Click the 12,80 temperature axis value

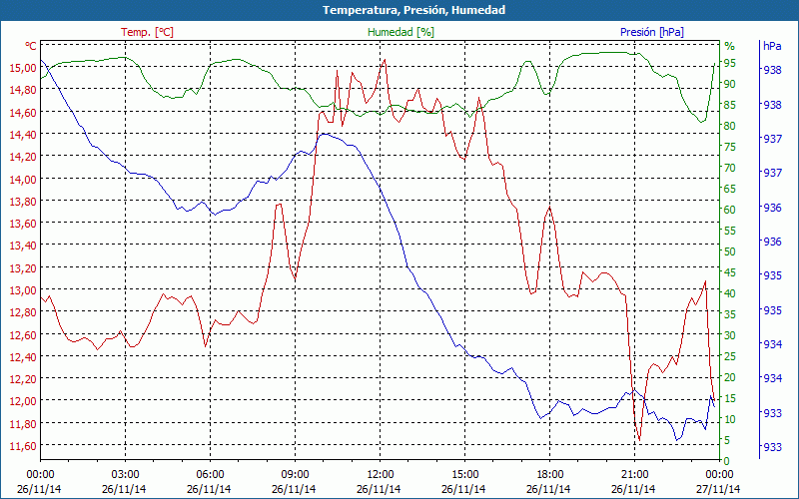21,312
